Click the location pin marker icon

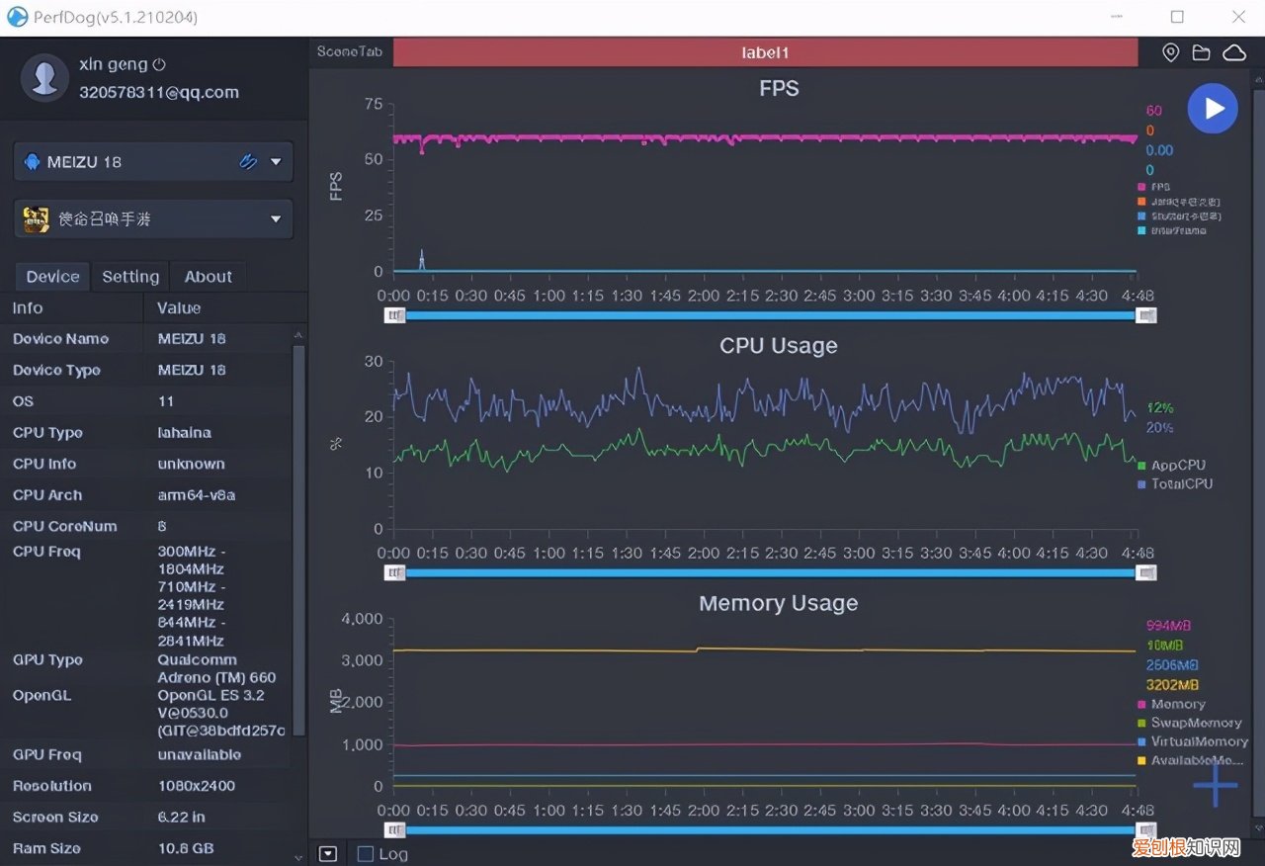[1170, 52]
